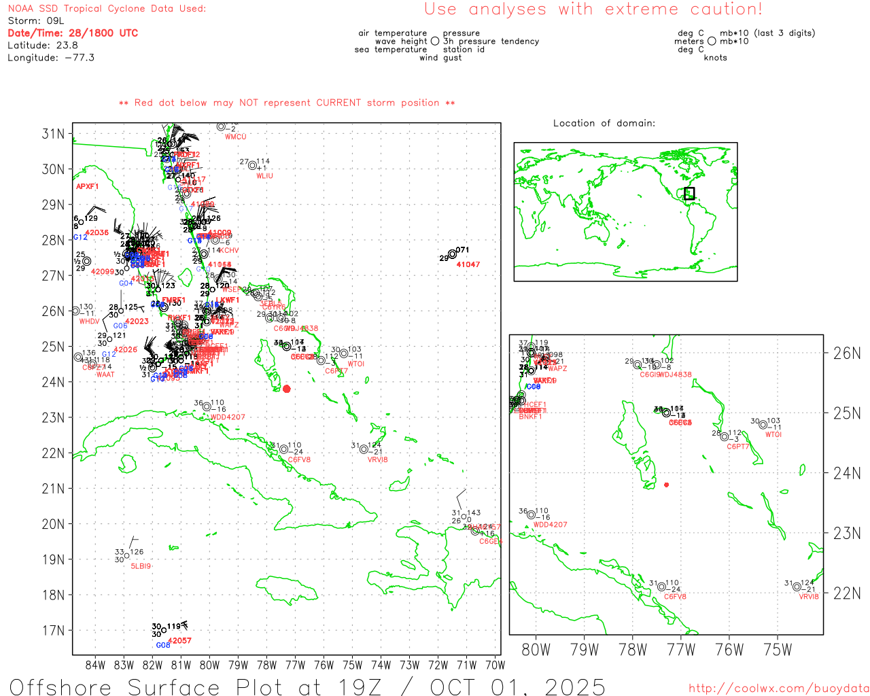Click the 'Latitude: 23.8' value
870x696 pixels.
click(43, 46)
